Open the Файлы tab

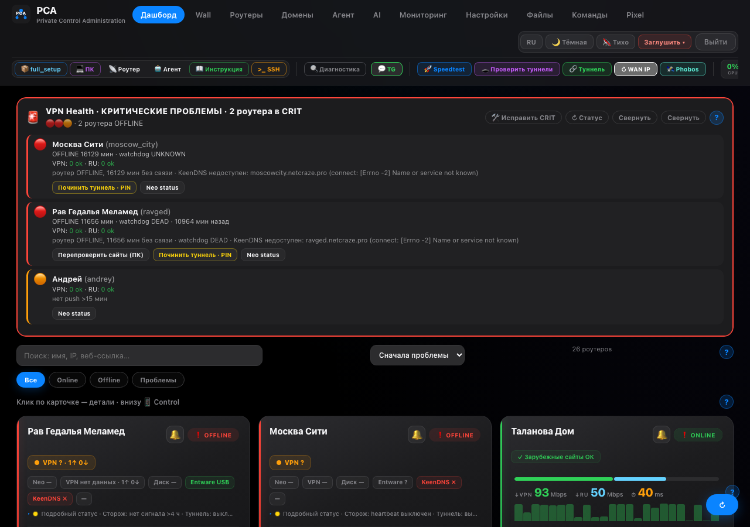pos(540,15)
